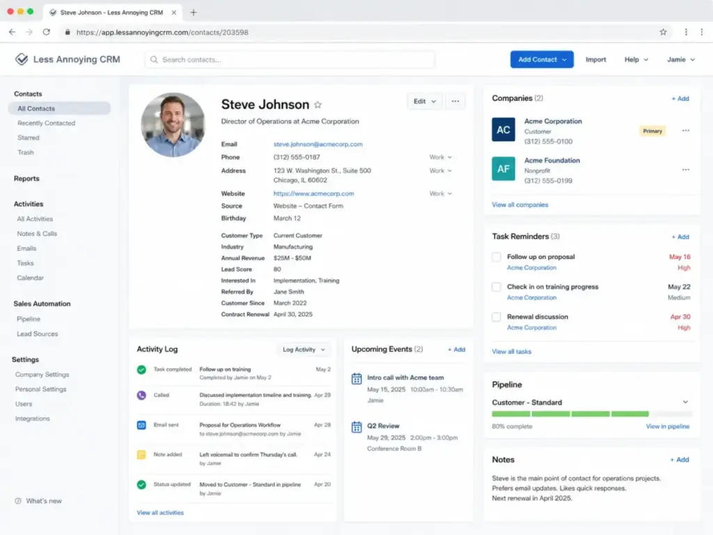This screenshot has height=535, width=713.
Task: Click the Email sent envelope icon
Action: pyautogui.click(x=141, y=425)
